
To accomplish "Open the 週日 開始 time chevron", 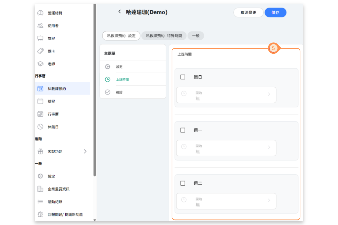I will point(269,94).
